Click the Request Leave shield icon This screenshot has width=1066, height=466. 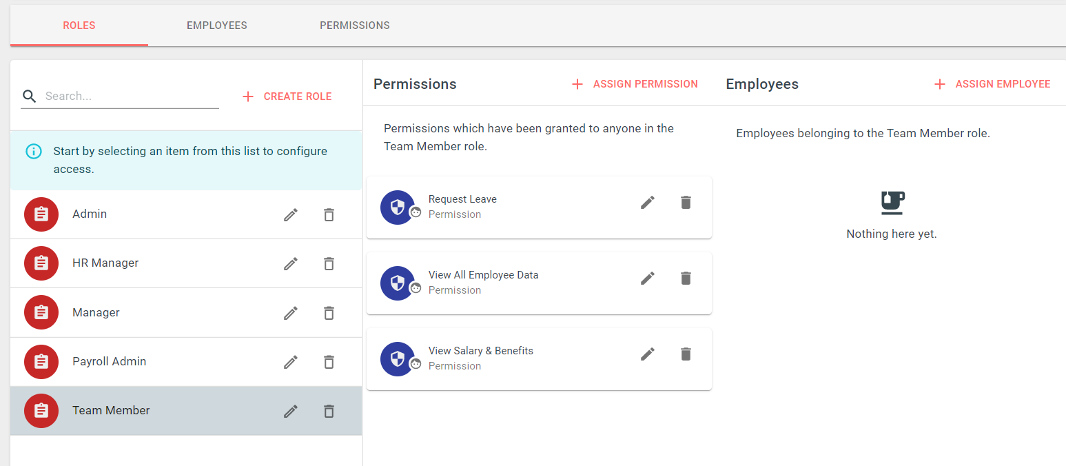(398, 207)
